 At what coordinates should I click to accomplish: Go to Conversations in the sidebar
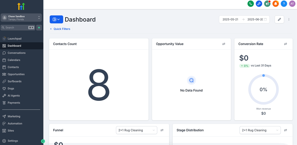16,53
